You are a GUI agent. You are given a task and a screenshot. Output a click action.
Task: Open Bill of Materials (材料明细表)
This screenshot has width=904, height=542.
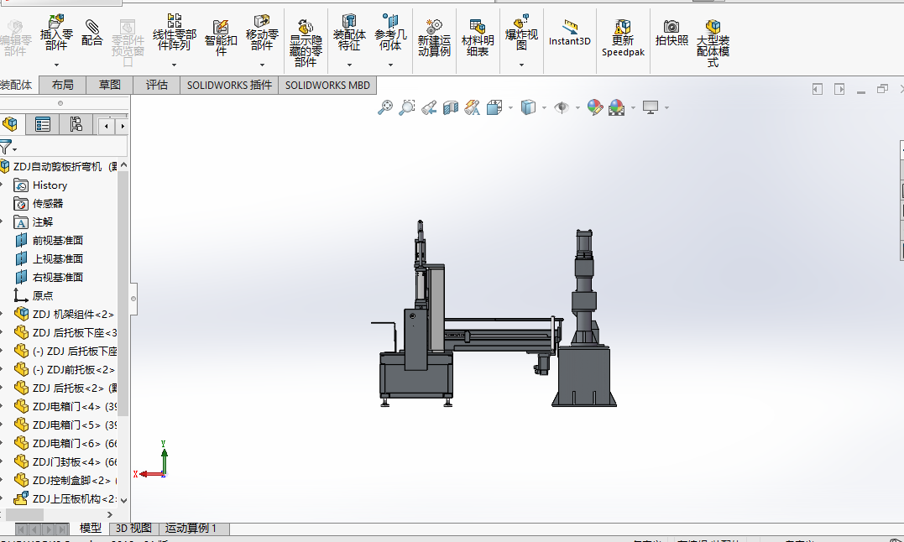point(478,38)
